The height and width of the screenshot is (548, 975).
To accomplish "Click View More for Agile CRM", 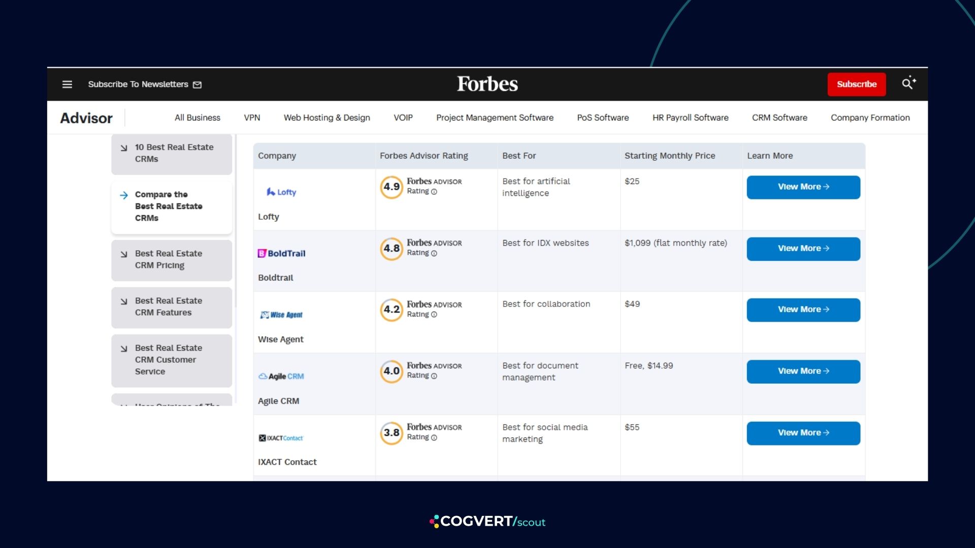I will click(x=803, y=371).
